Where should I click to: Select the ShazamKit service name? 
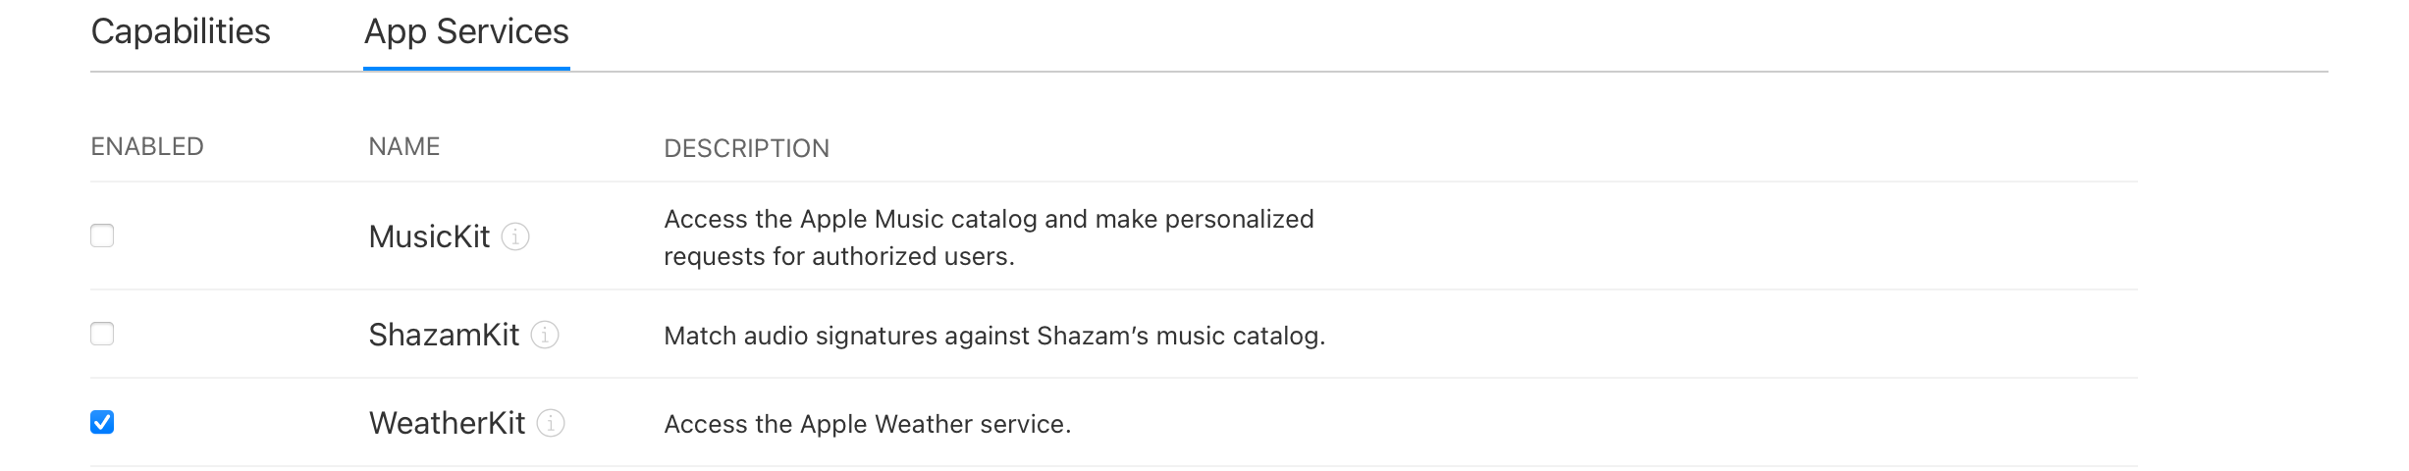444,335
